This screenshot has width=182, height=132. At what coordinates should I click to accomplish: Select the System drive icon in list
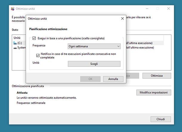(15, 48)
